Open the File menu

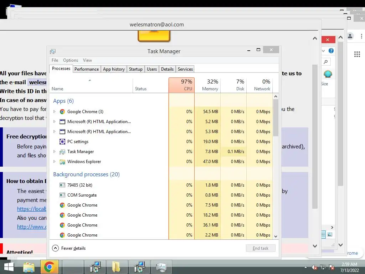(55, 60)
